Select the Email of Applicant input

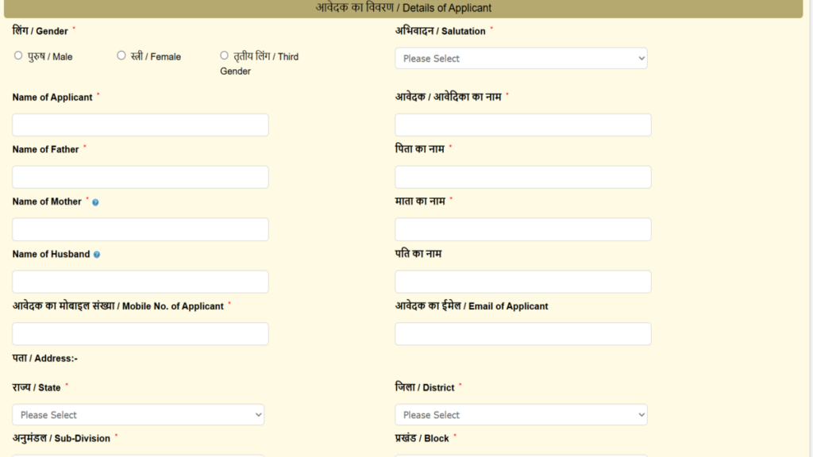tap(523, 334)
